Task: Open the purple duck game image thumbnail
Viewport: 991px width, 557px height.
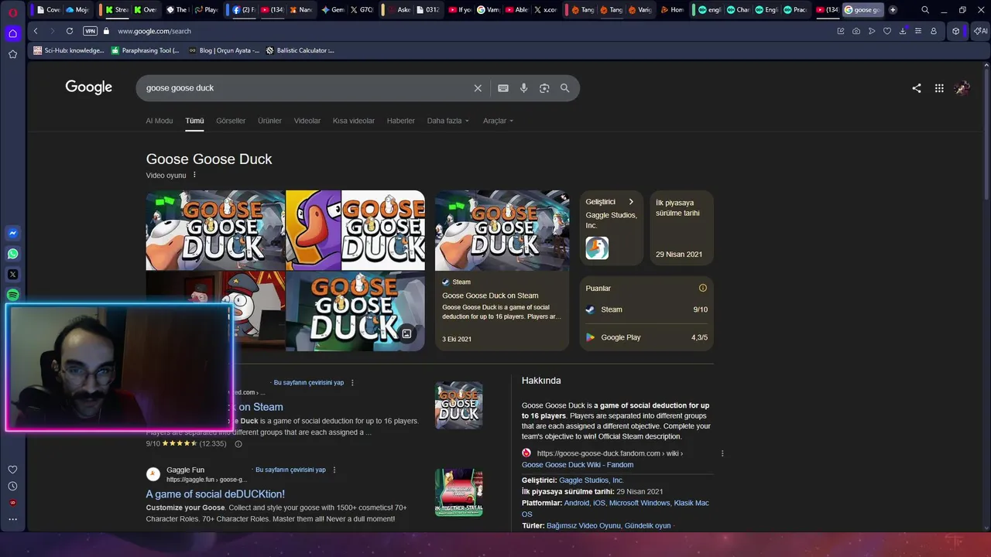Action: tap(314, 230)
